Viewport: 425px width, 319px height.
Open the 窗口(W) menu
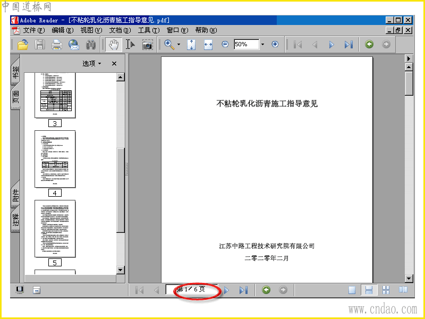(177, 30)
